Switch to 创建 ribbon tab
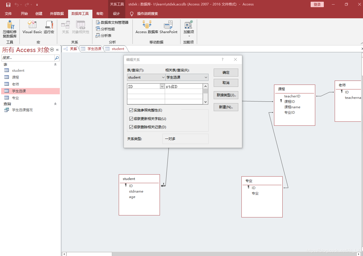363x256 pixels. (x=39, y=14)
